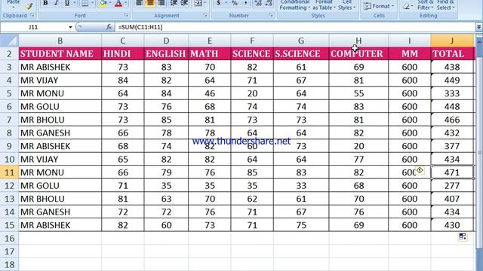Viewport: 483px width, 271px height.
Task: Select column J header
Action: tap(452, 41)
